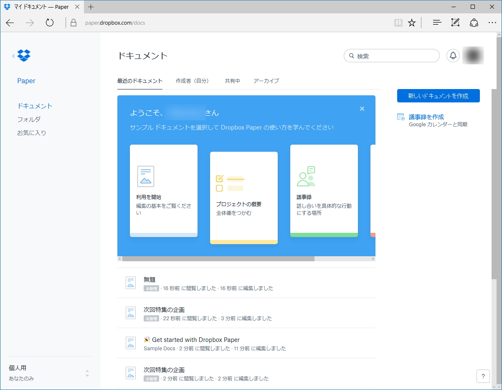Click the carousel's horizontal scrollbar
This screenshot has height=390, width=502.
point(217,259)
